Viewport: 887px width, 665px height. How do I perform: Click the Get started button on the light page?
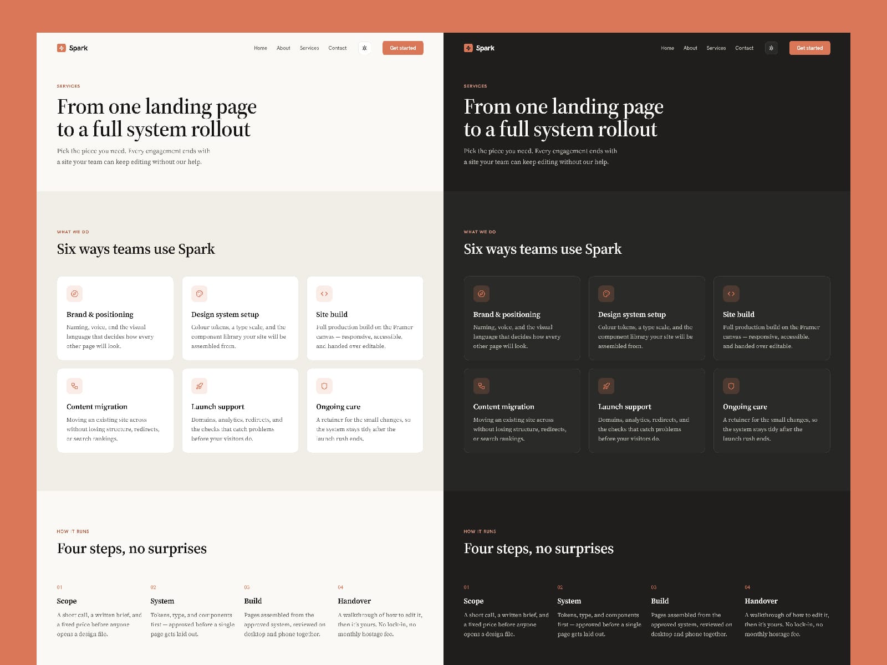[x=403, y=48]
